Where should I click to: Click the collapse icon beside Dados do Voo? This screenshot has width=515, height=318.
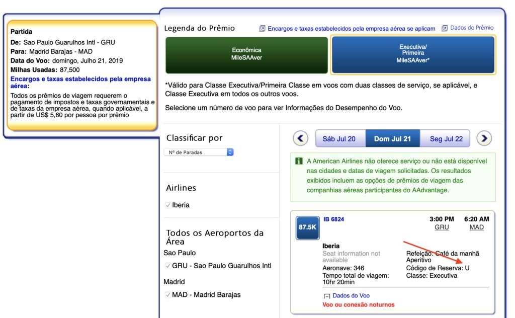pyautogui.click(x=327, y=296)
